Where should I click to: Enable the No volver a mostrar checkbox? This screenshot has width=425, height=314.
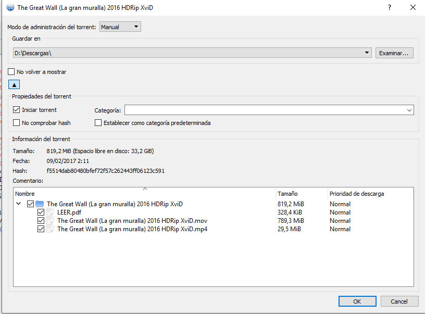point(11,72)
